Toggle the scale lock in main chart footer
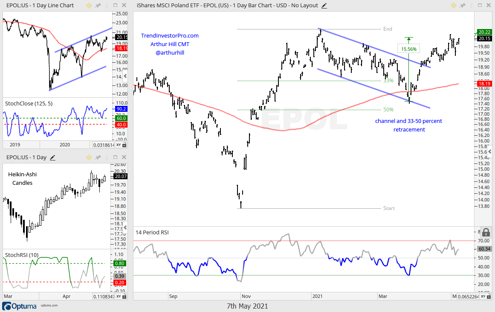Viewport: 495px width, 312px height. point(489,296)
